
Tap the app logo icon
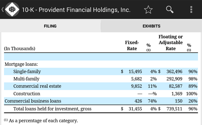pos(12,10)
